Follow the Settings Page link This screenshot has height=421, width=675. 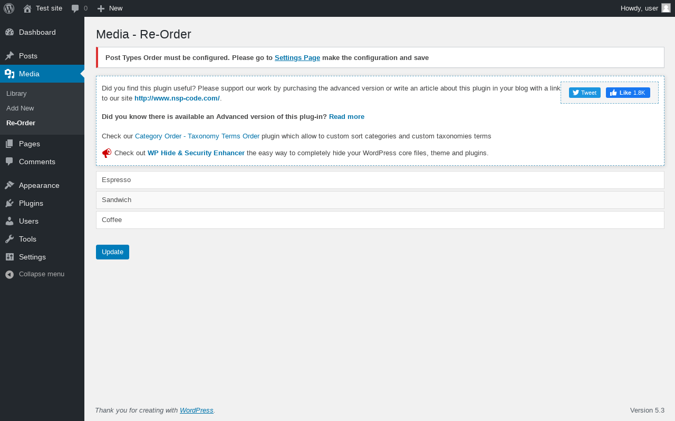[297, 57]
